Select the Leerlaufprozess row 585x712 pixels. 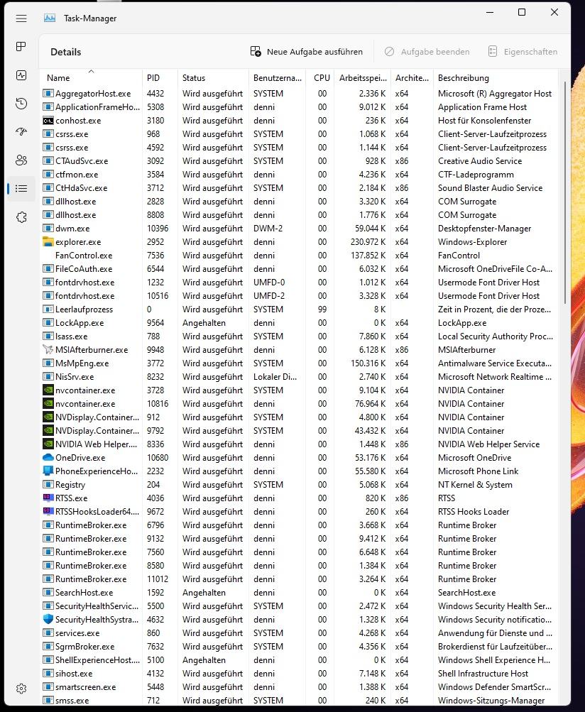(299, 310)
